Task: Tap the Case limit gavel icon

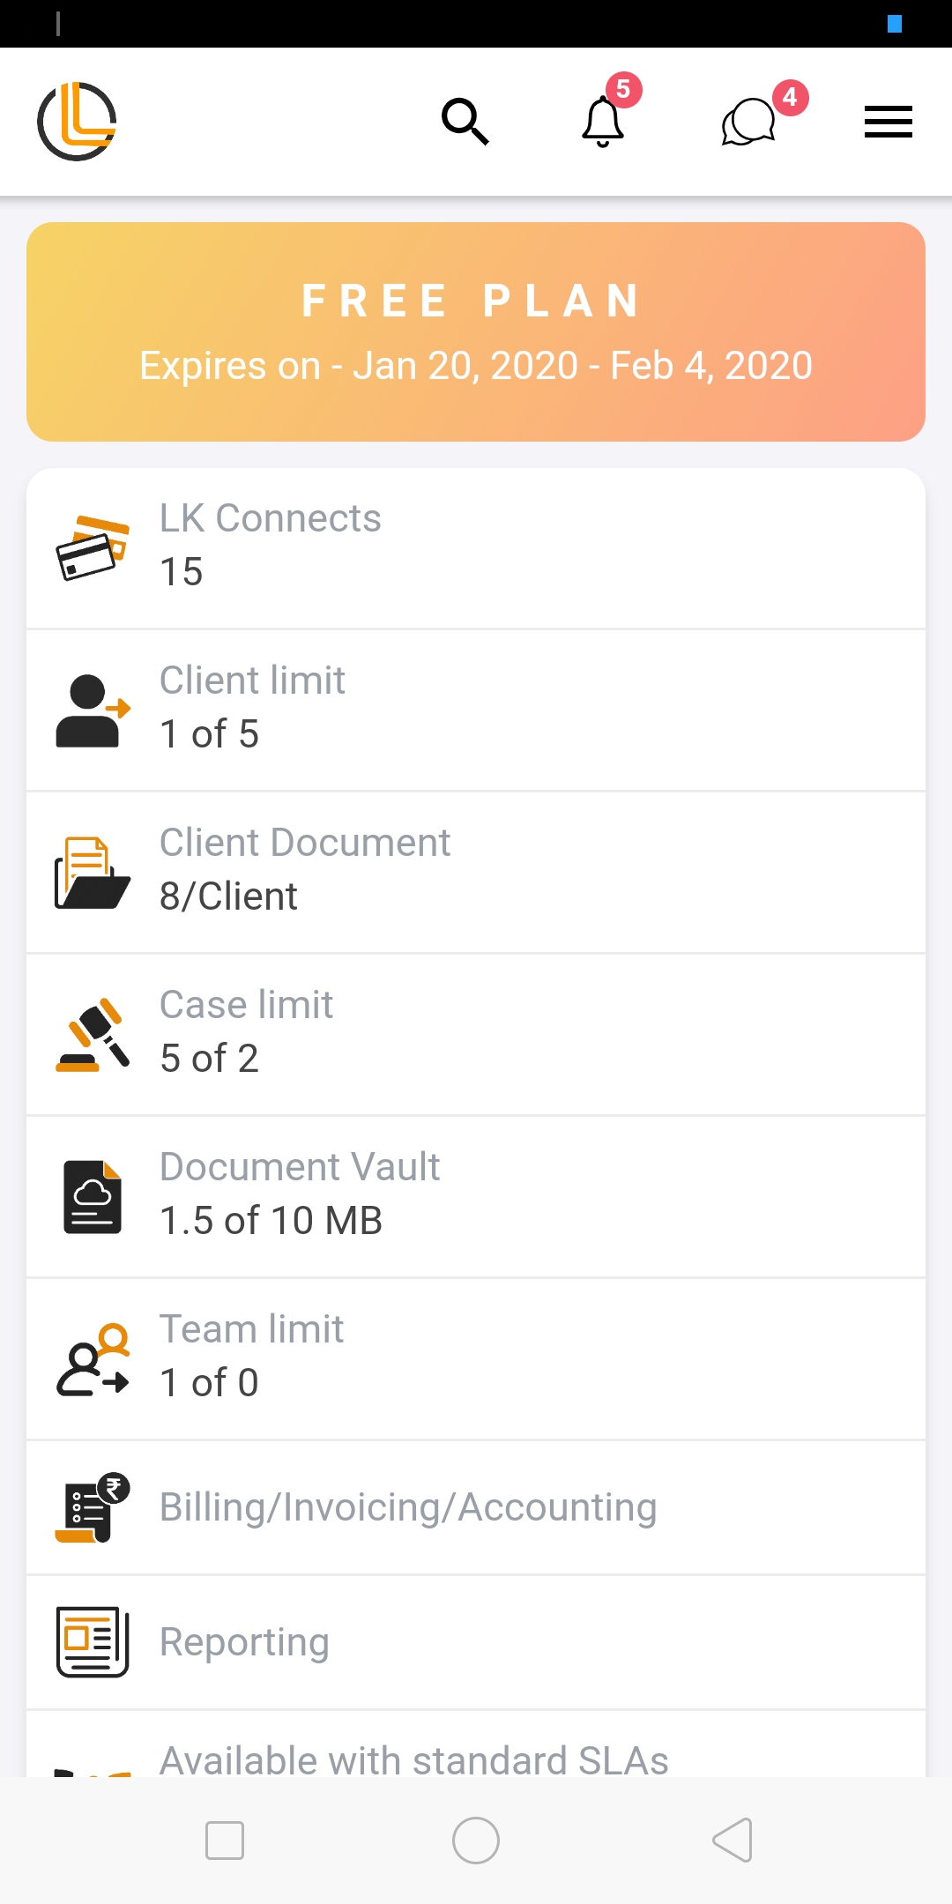Action: tap(93, 1035)
